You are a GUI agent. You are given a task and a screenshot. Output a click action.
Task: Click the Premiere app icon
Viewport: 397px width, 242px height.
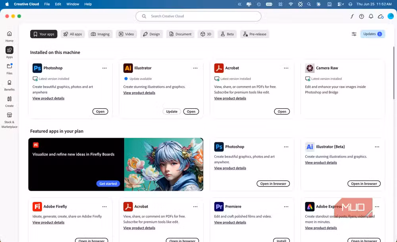click(219, 207)
